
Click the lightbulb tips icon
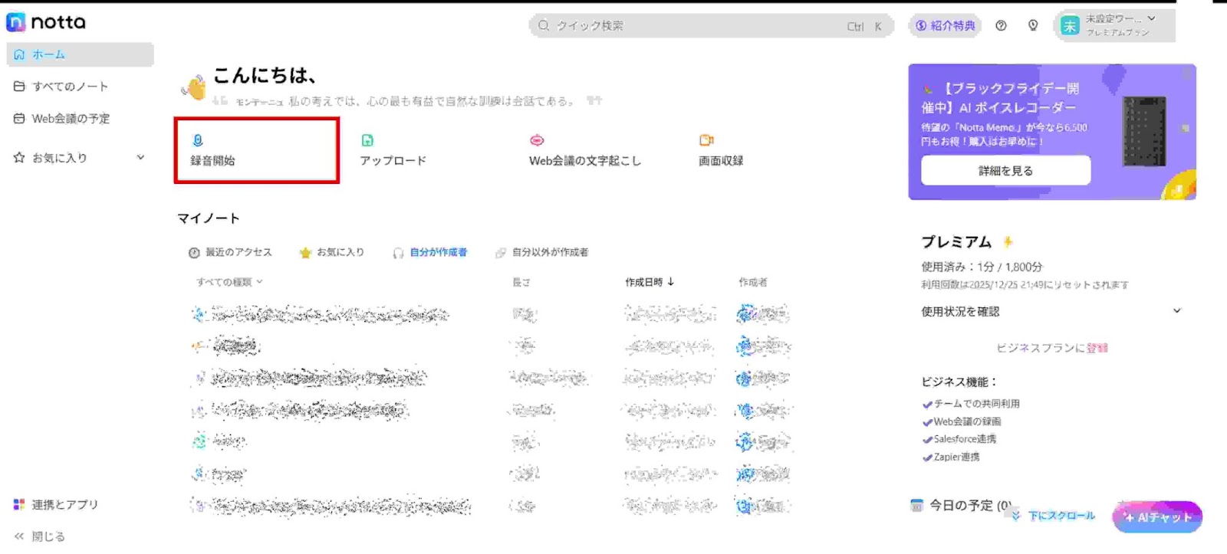[x=1033, y=25]
